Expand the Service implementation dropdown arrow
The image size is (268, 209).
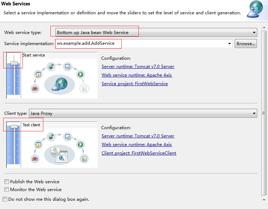tap(230, 44)
